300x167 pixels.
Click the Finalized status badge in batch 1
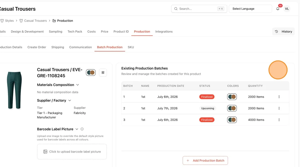(207, 97)
